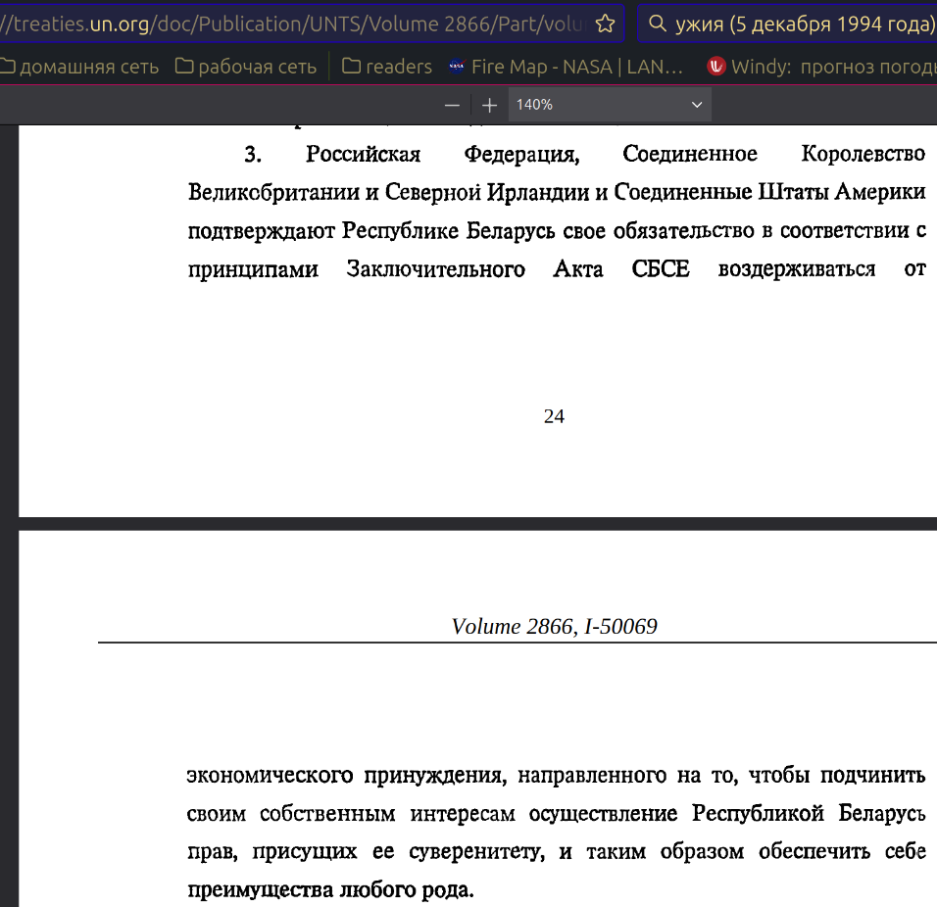This screenshot has width=937, height=907.
Task: Click the Volume 2866, I-50069 header
Action: click(554, 626)
